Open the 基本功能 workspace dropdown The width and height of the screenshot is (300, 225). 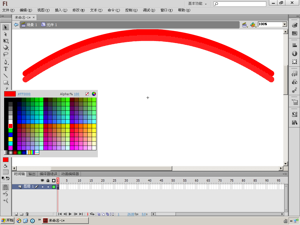[x=197, y=4]
